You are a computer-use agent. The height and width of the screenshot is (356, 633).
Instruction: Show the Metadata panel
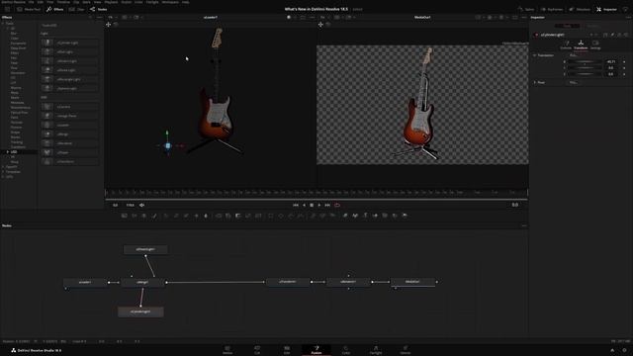coord(580,9)
